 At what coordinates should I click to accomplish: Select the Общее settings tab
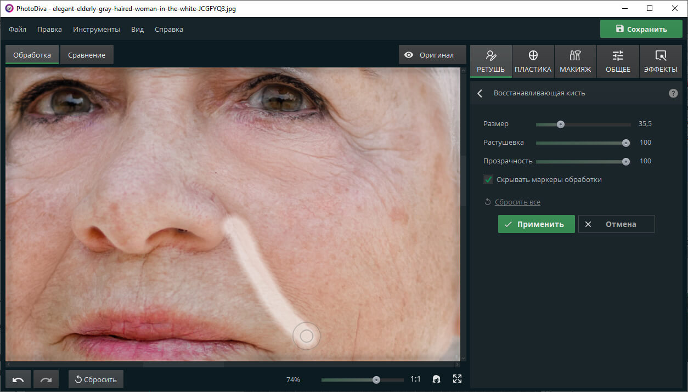[618, 61]
